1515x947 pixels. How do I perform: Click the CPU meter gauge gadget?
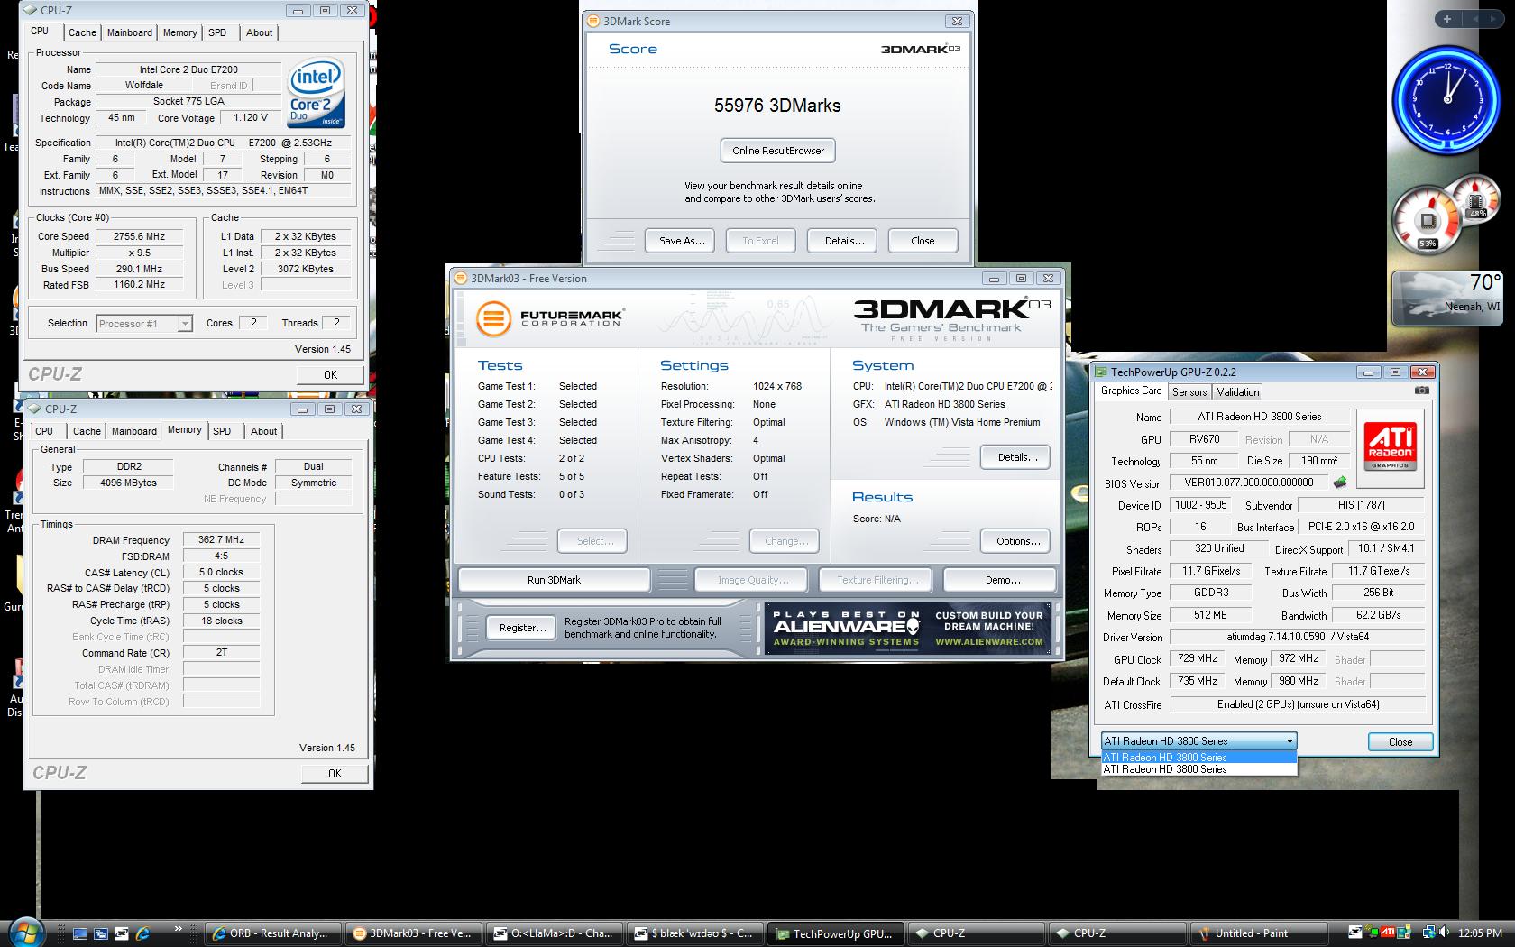pyautogui.click(x=1428, y=219)
